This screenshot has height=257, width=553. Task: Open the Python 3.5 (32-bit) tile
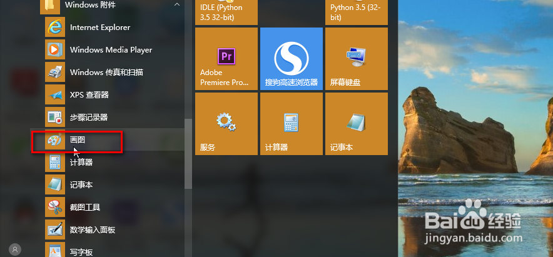click(x=357, y=13)
